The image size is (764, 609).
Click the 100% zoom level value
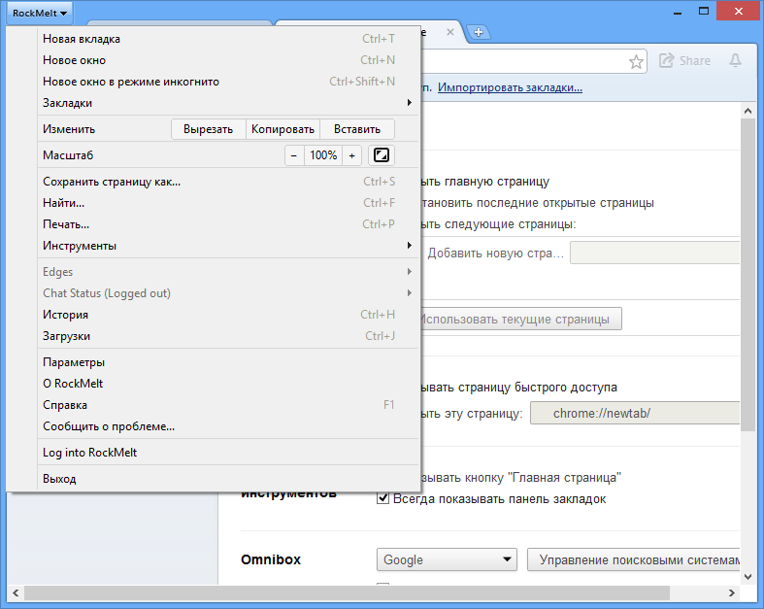(323, 155)
